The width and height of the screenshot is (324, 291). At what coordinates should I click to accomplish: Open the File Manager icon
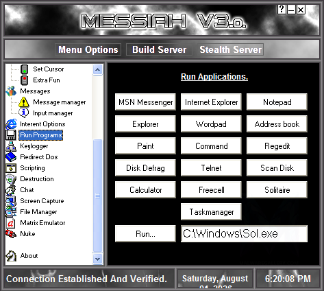click(11, 212)
